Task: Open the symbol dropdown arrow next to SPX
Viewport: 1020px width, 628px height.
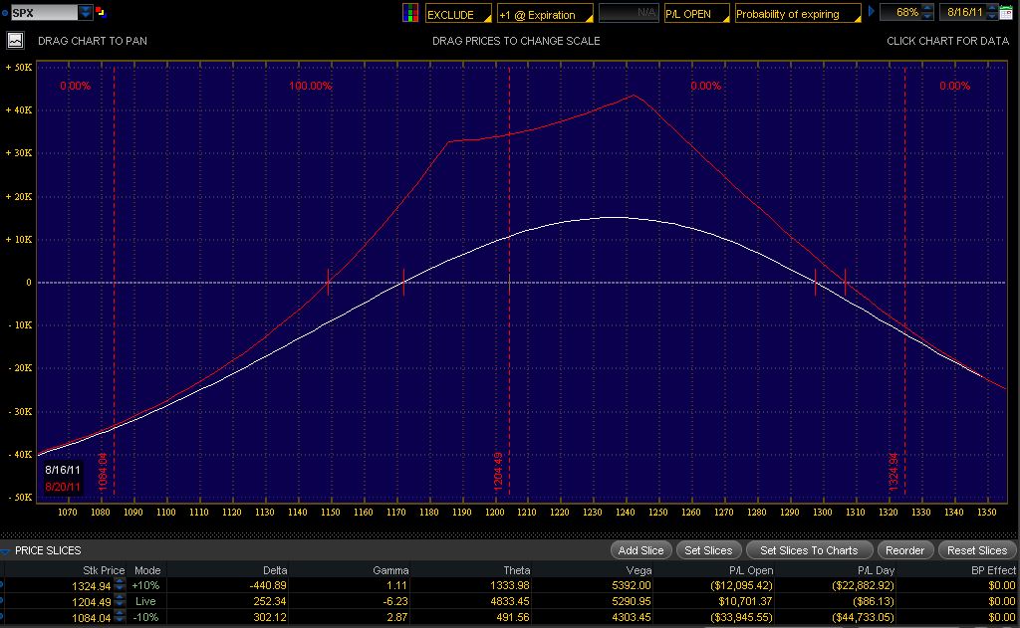Action: (86, 12)
